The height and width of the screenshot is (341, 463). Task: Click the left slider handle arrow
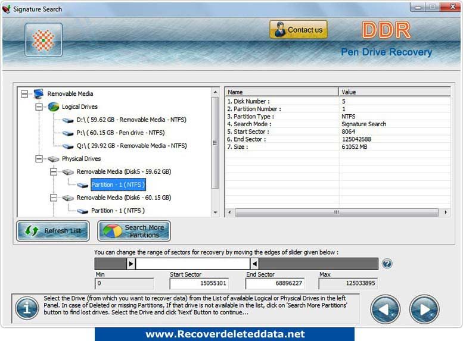tap(131, 264)
